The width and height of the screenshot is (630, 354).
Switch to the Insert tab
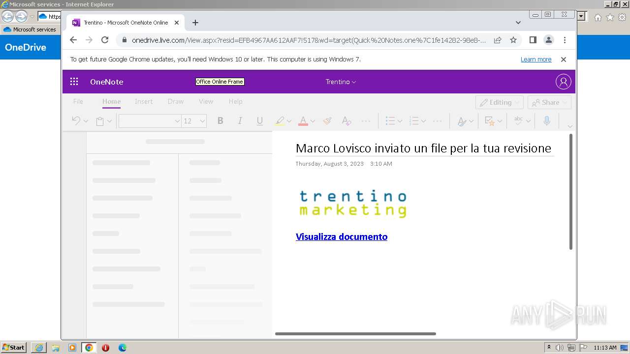(x=144, y=101)
